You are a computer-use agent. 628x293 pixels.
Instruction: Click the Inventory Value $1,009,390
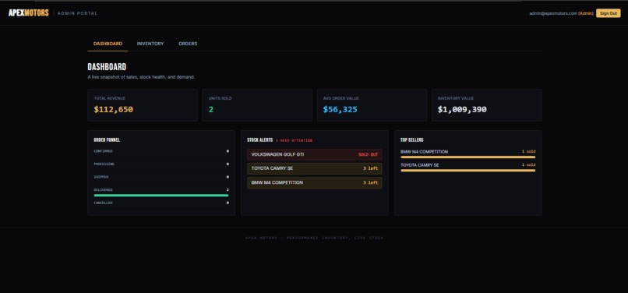462,109
